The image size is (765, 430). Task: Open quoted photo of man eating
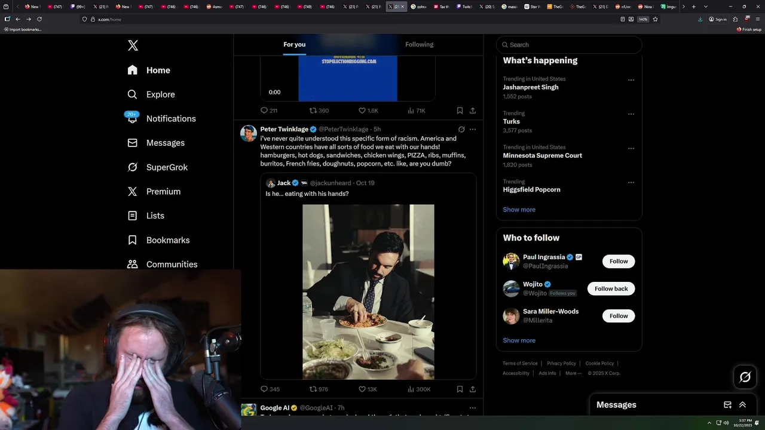coord(368,292)
